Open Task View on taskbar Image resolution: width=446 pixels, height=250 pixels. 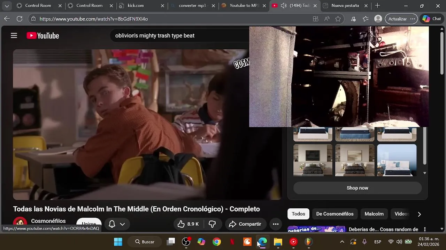tap(171, 242)
